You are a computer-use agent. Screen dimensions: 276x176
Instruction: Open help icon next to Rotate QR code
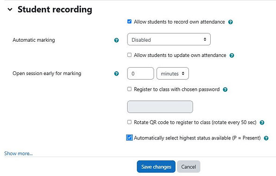coord(262,122)
